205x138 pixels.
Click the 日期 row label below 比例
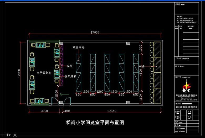coord(177,125)
